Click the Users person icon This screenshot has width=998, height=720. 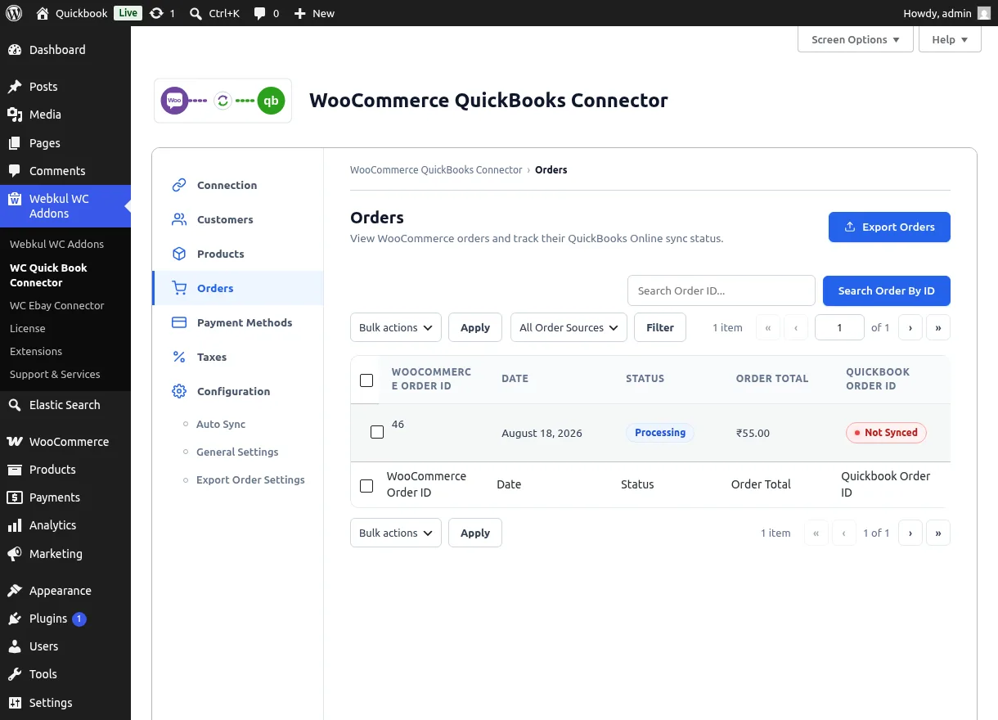click(x=15, y=646)
